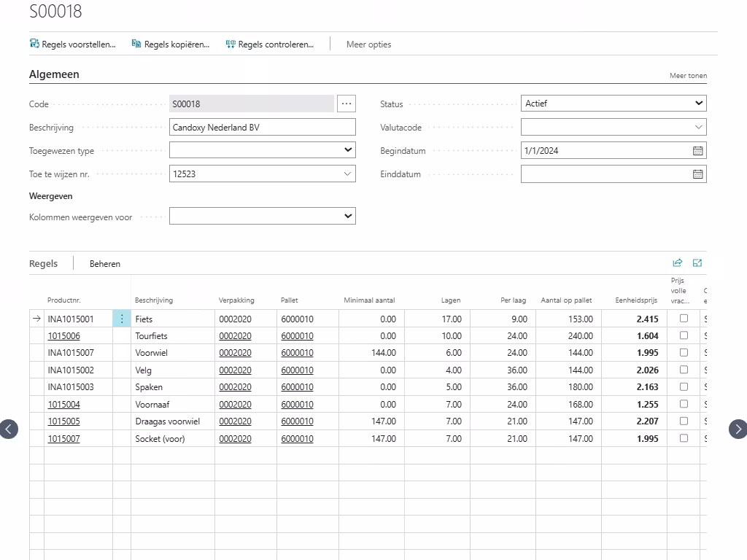Click the share icon in Regels section
This screenshot has height=560, width=747.
(677, 263)
